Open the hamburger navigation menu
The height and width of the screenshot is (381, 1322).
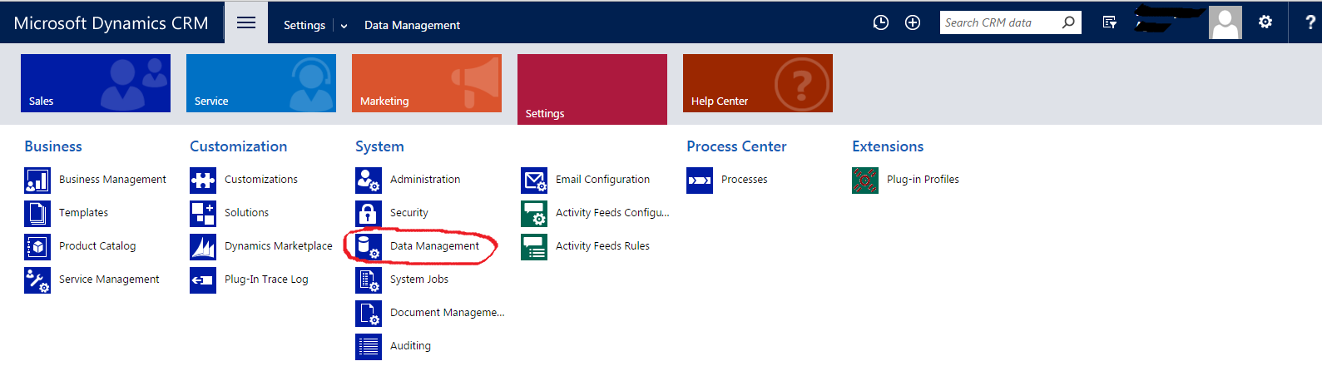click(246, 22)
